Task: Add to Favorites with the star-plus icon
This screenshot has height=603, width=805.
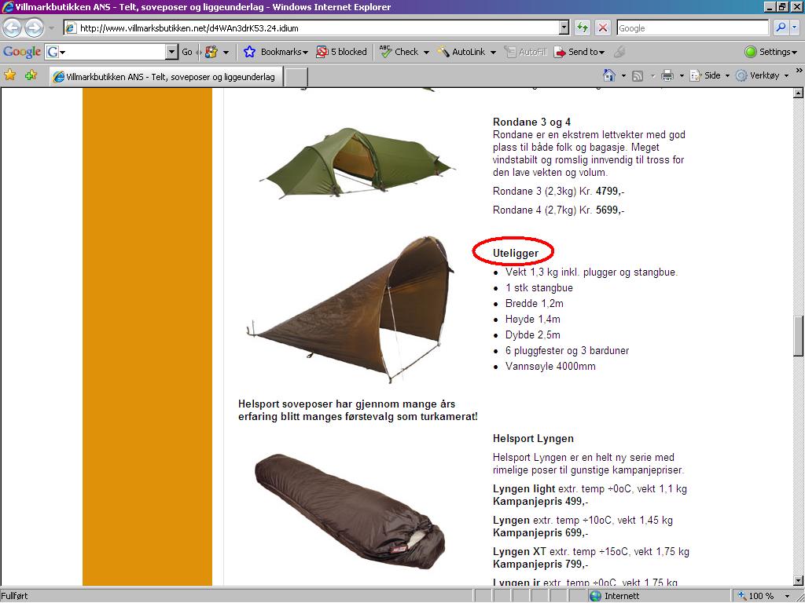Action: [31, 75]
